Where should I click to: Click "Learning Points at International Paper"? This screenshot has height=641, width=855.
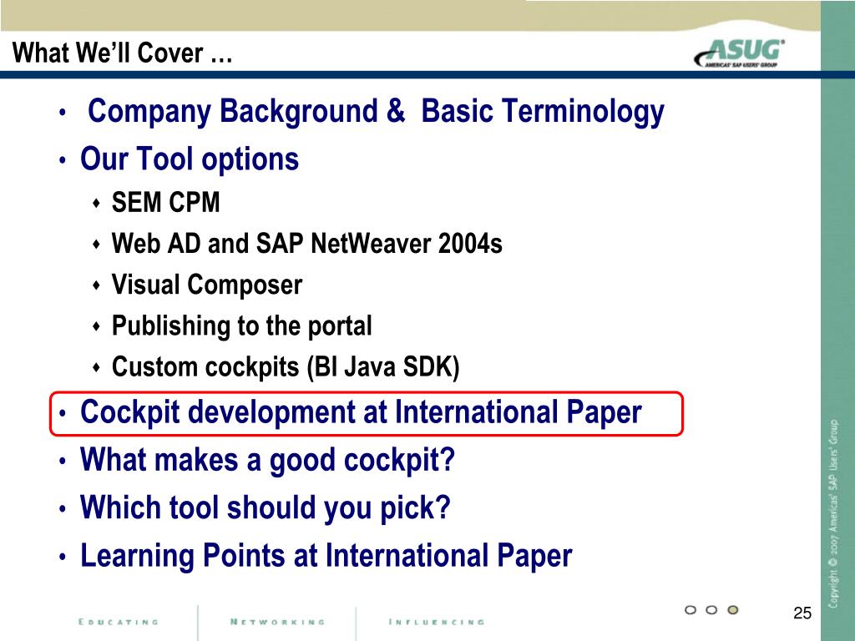click(326, 556)
